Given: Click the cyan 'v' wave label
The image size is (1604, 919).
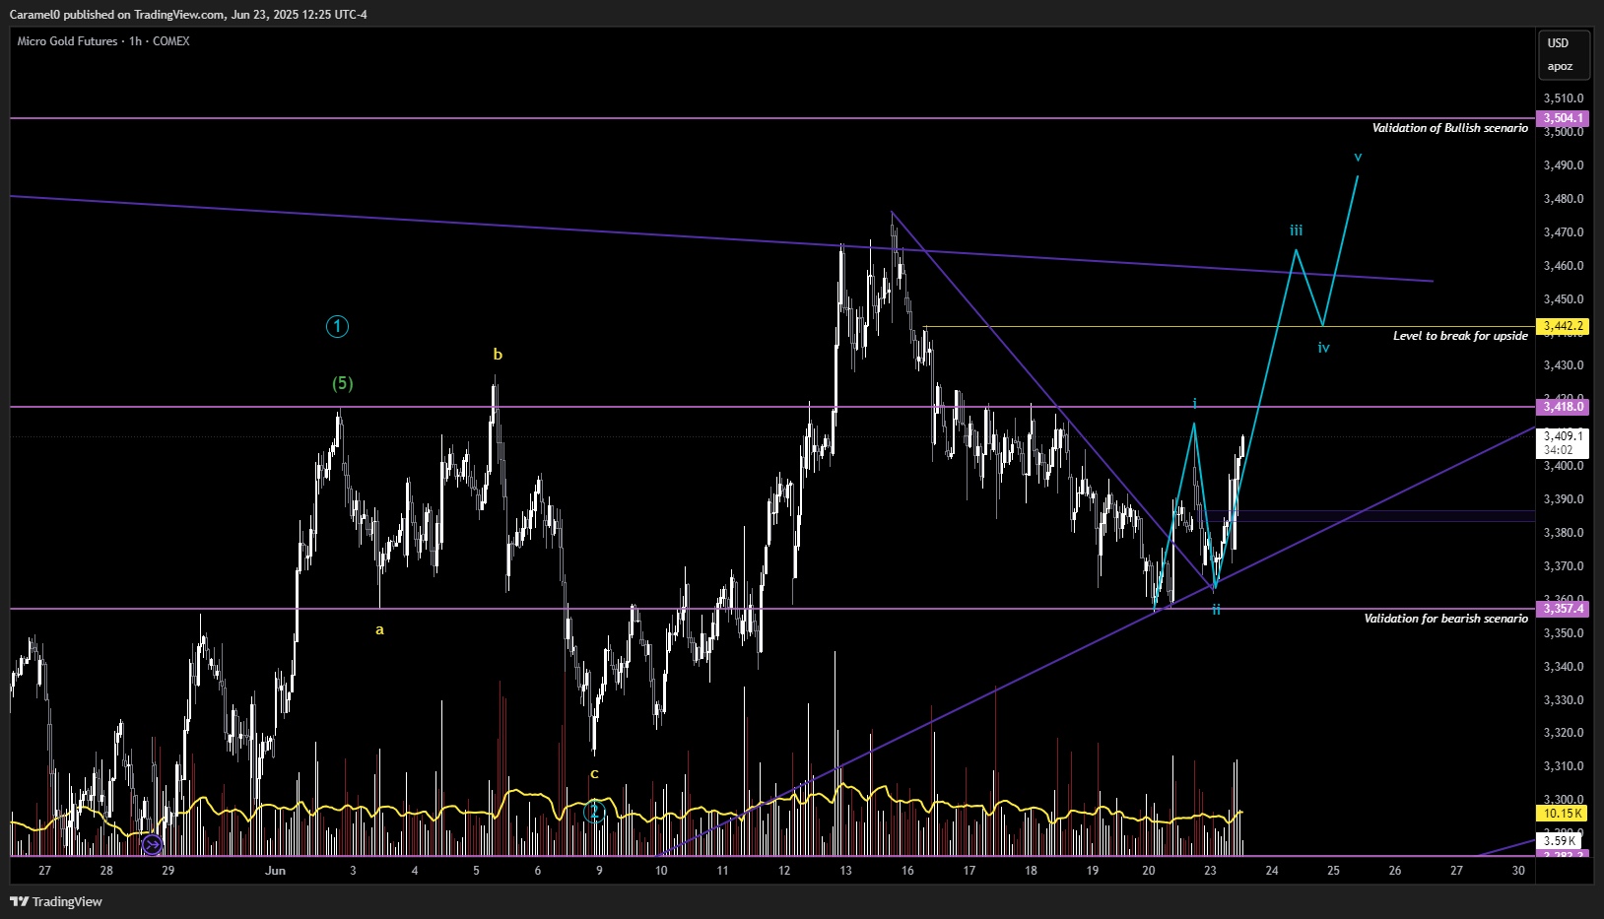Looking at the screenshot, I should click(x=1358, y=157).
